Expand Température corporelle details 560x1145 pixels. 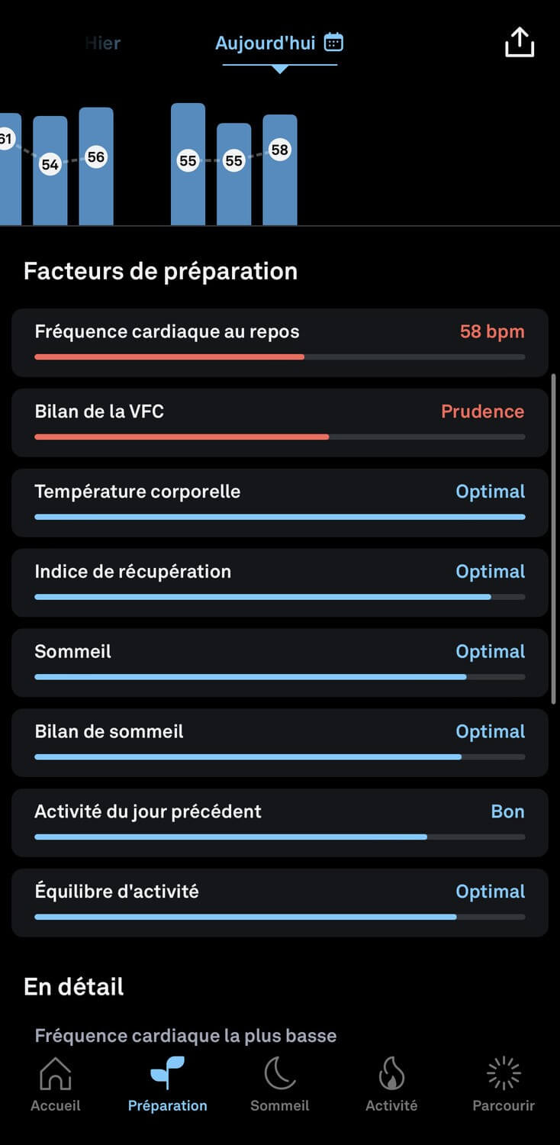280,503
